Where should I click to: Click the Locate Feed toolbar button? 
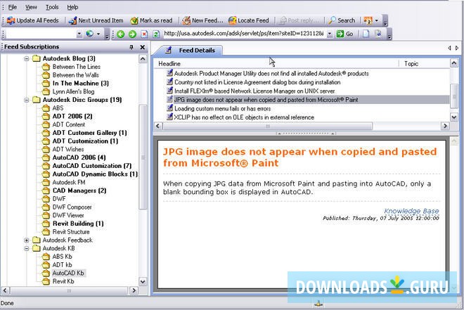[249, 20]
